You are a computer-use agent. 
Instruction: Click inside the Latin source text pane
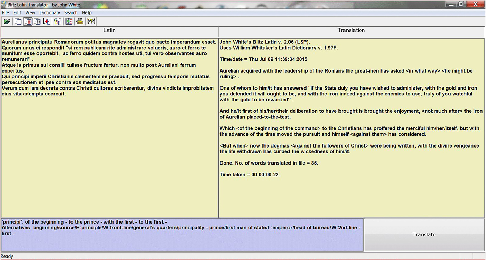point(109,156)
